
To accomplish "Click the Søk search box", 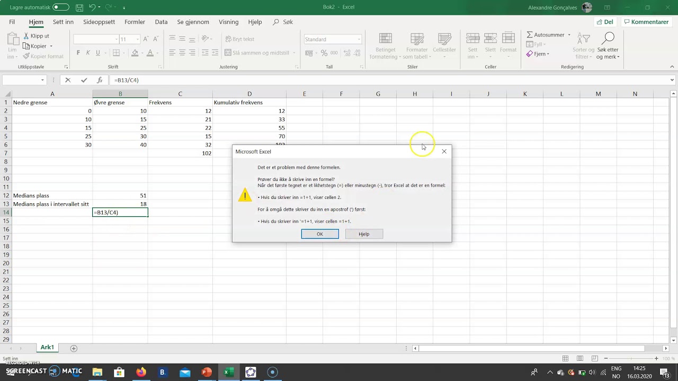I will [283, 22].
